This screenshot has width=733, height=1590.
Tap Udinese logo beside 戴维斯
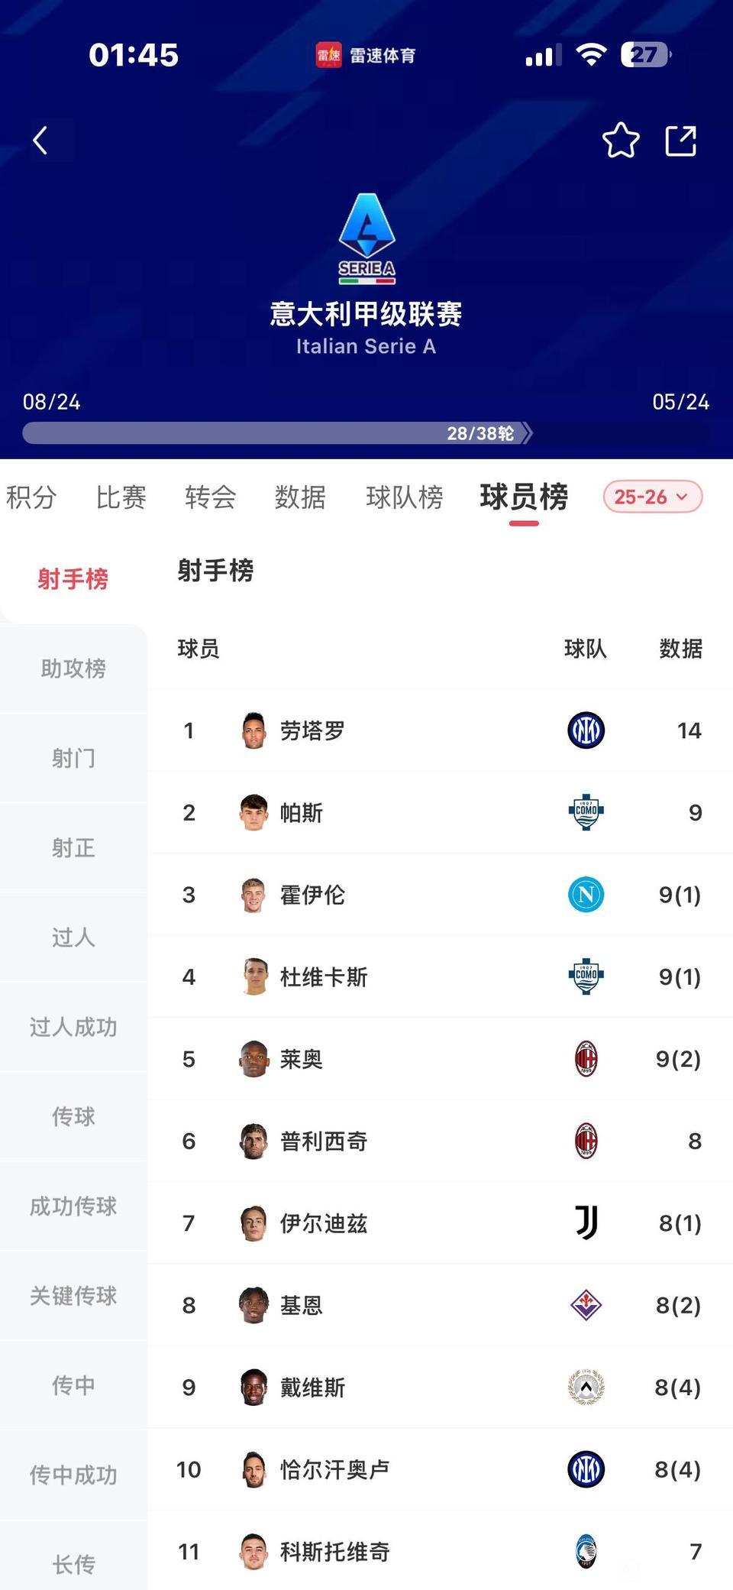(586, 1387)
